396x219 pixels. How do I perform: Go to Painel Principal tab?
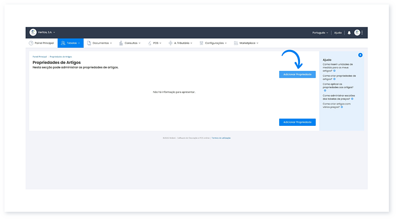(42, 43)
